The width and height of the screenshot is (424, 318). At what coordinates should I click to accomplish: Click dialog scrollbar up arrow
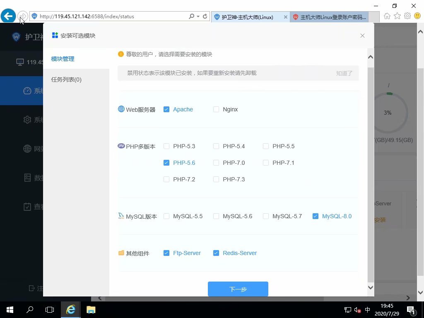[x=371, y=57]
